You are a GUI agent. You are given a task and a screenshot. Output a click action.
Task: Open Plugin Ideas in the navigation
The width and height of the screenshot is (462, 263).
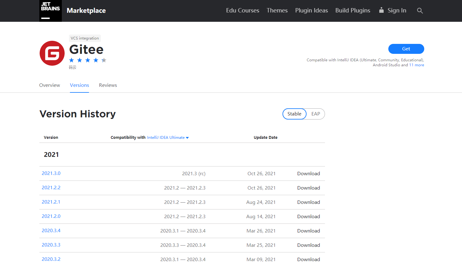(312, 11)
